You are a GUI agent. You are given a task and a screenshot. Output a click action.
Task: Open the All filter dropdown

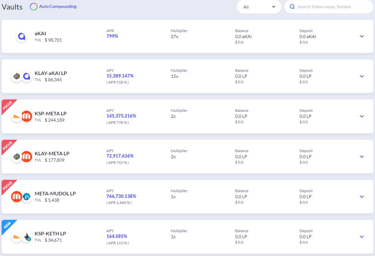pyautogui.click(x=259, y=7)
